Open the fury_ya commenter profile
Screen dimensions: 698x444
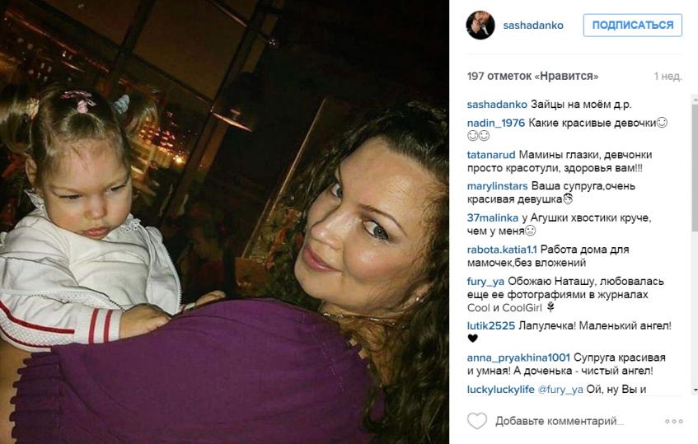tap(485, 281)
